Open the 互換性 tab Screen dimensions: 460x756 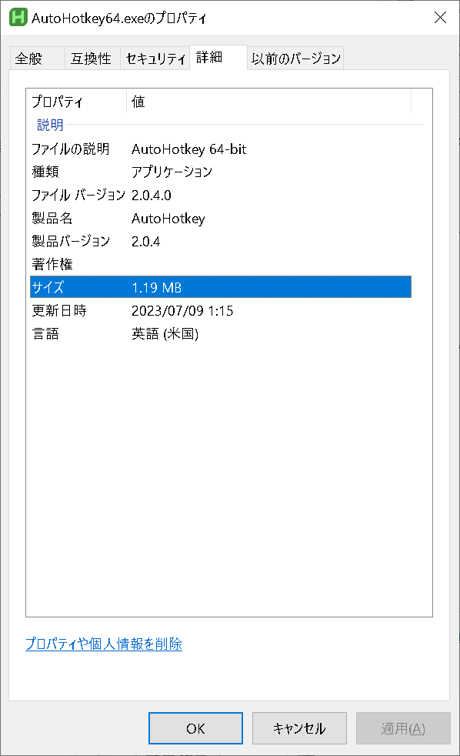[92, 58]
